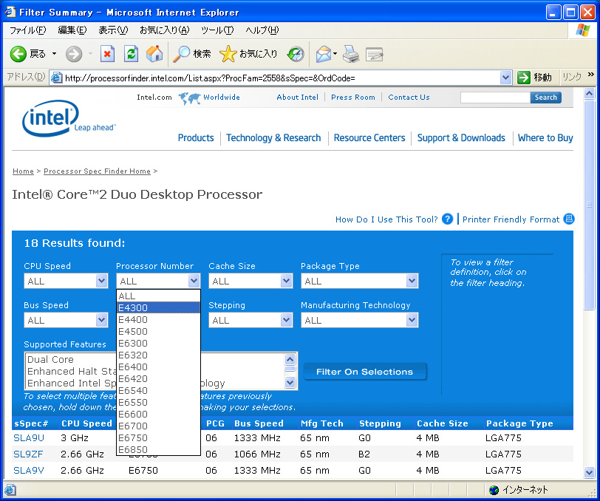
Task: Select ALL option in processor list
Action: coord(158,296)
